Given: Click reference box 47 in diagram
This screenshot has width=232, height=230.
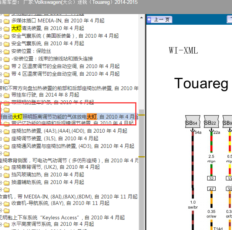Looking at the screenshot, I should pos(211,189).
